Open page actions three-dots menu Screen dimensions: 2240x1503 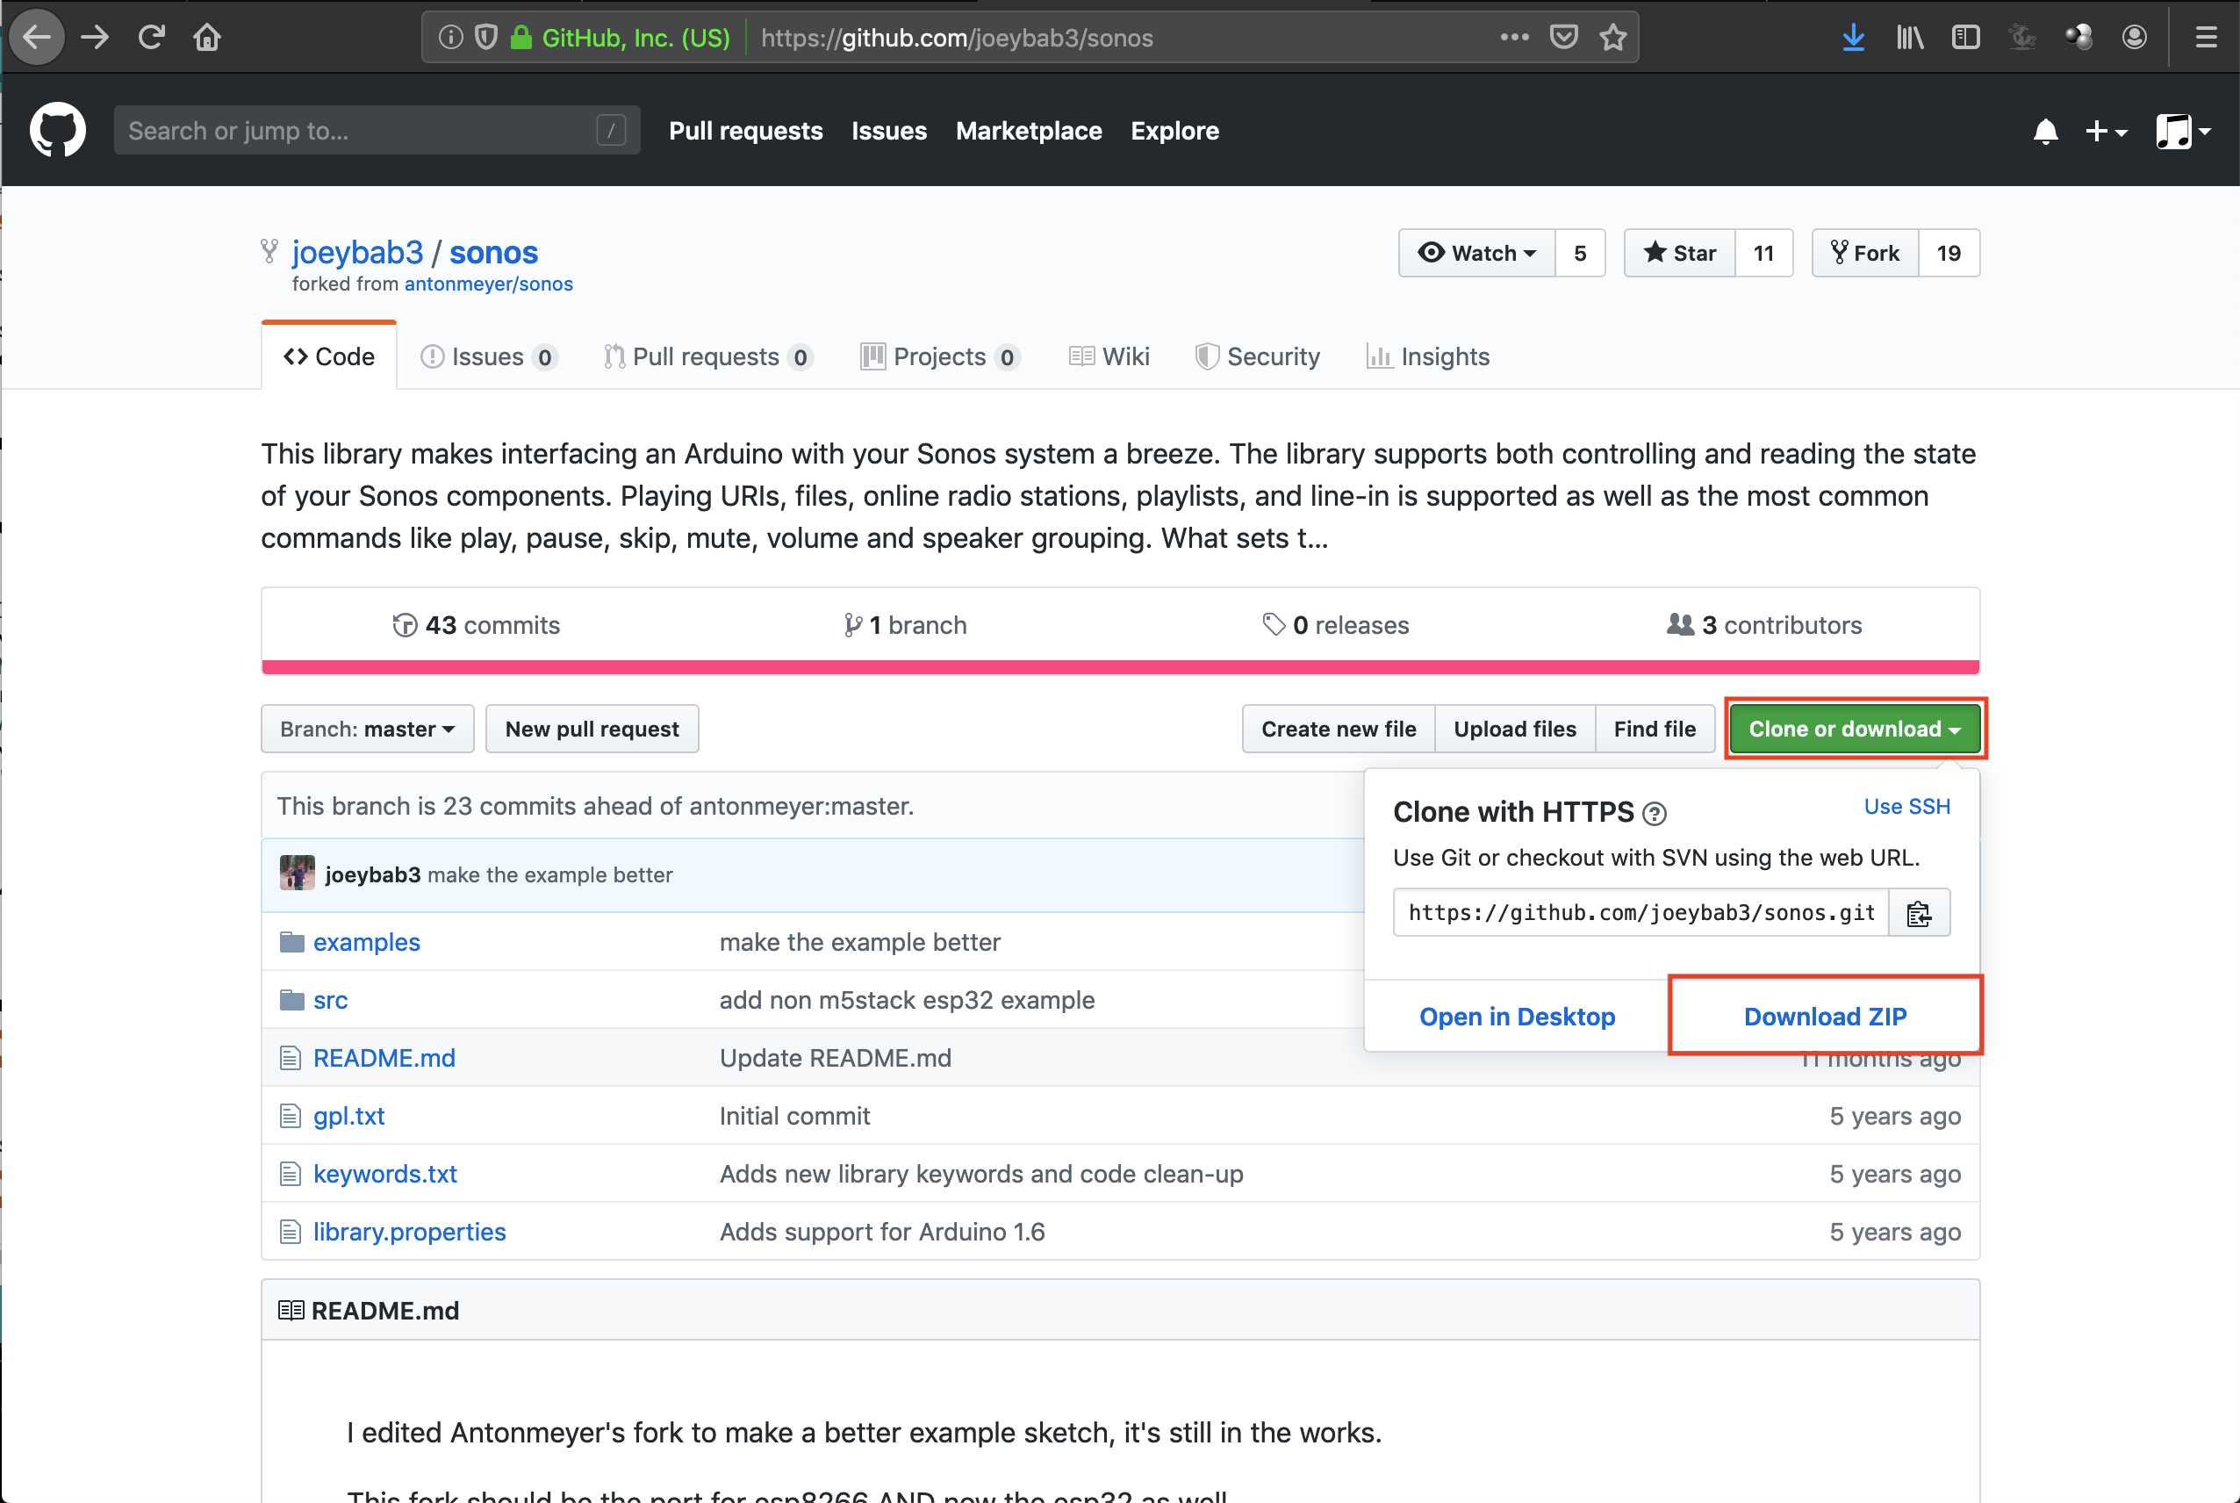click(x=1514, y=38)
